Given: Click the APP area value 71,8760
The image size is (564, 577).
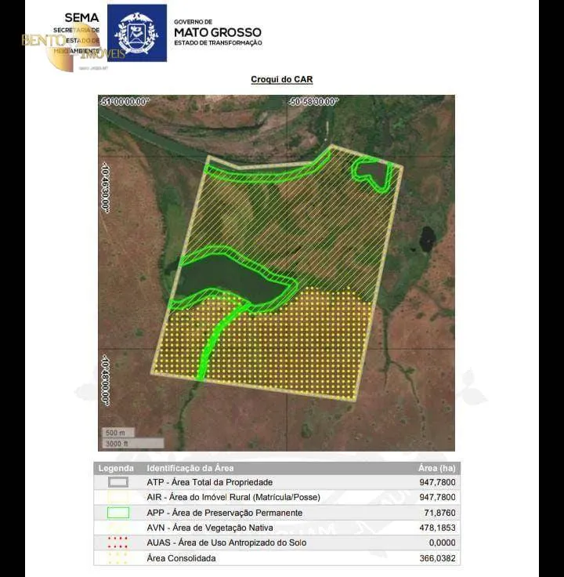Looking at the screenshot, I should [439, 513].
